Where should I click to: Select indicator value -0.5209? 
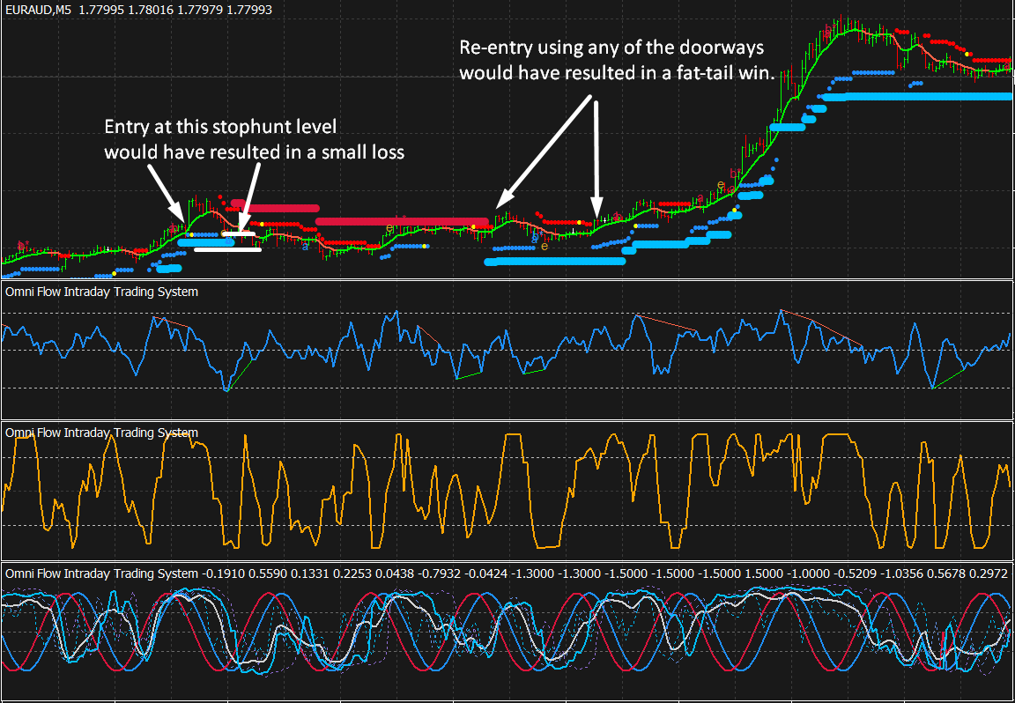pyautogui.click(x=857, y=573)
